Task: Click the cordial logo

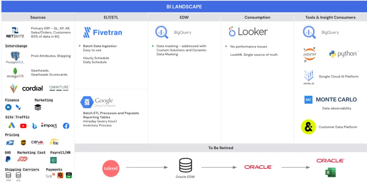Action: [32, 88]
